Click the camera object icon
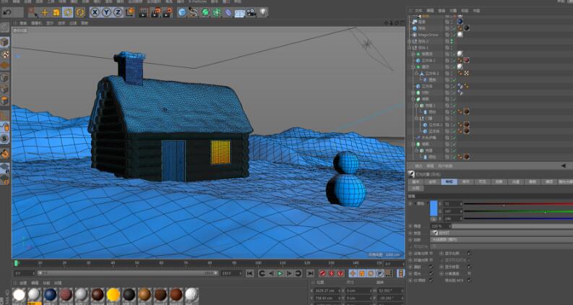 pyautogui.click(x=251, y=12)
